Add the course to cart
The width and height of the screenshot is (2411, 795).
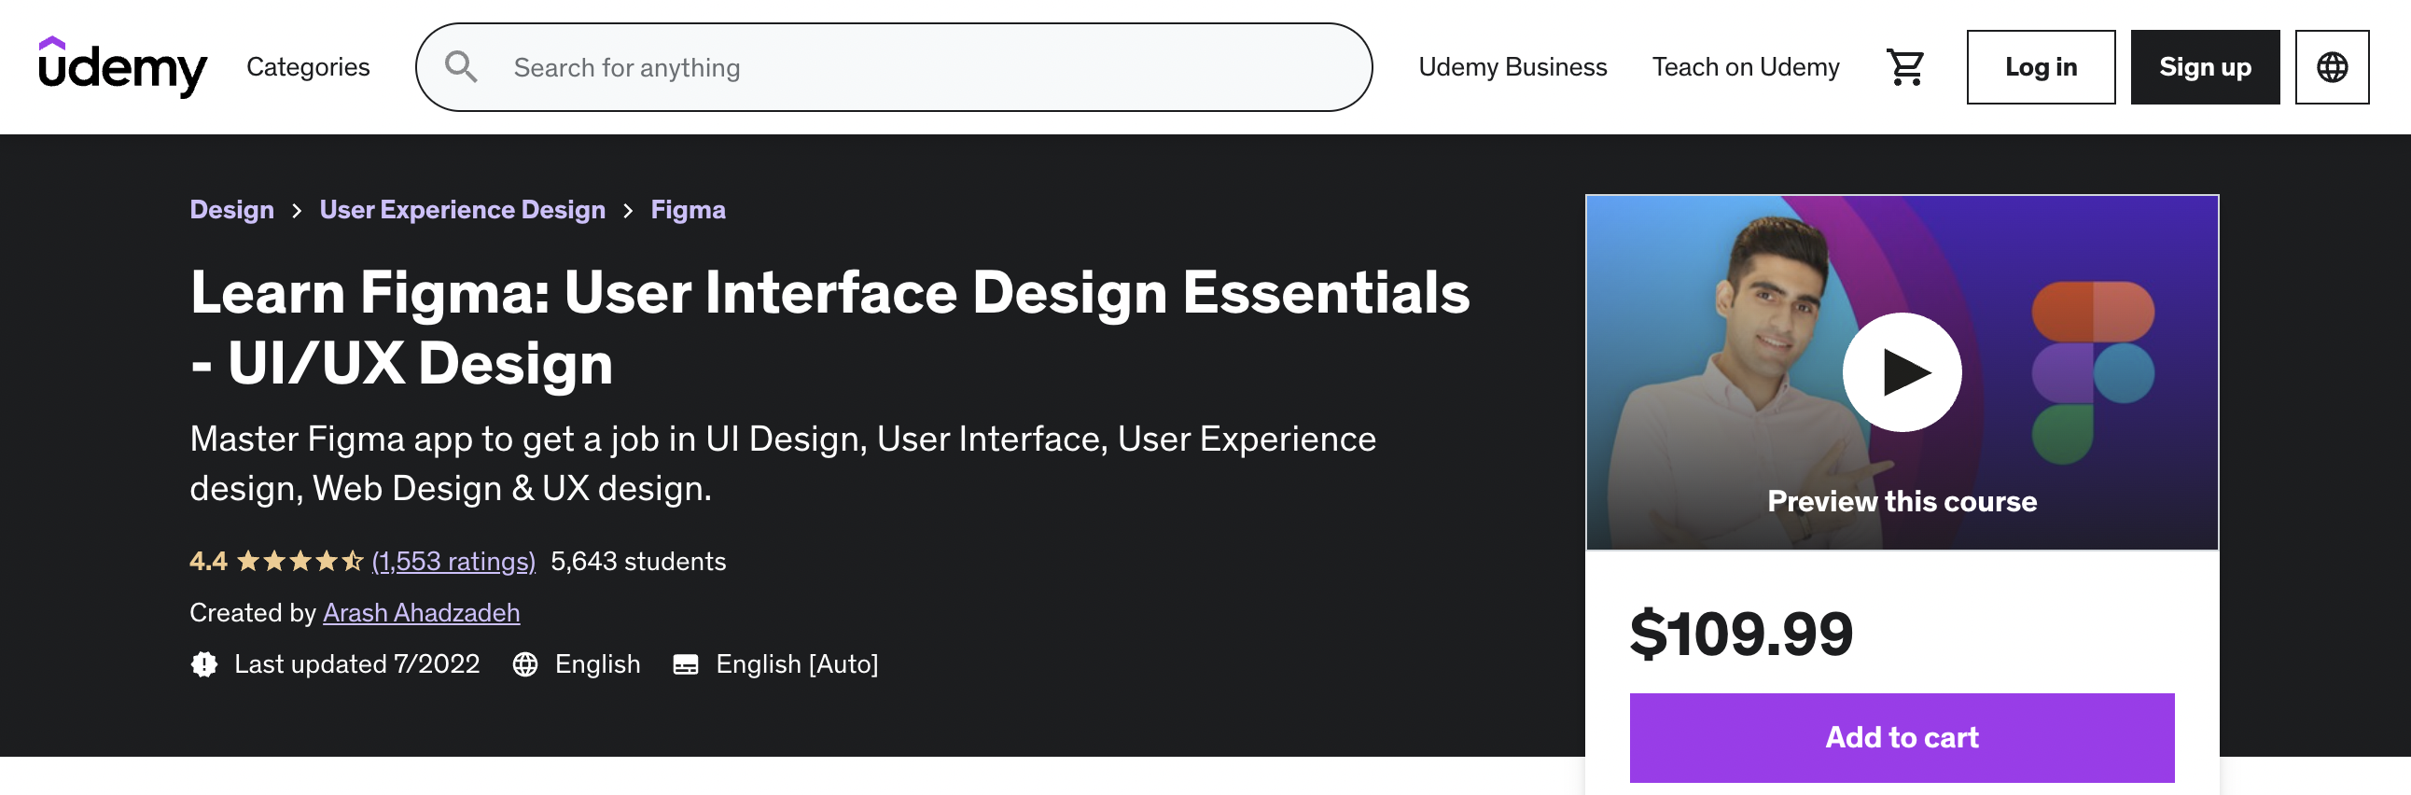point(1902,737)
